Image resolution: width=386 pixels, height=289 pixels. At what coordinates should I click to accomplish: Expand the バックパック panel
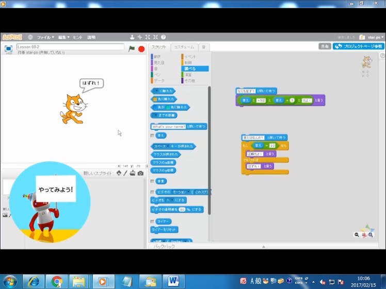(263, 246)
